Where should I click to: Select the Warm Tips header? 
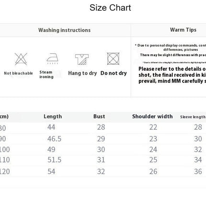[x=183, y=30]
